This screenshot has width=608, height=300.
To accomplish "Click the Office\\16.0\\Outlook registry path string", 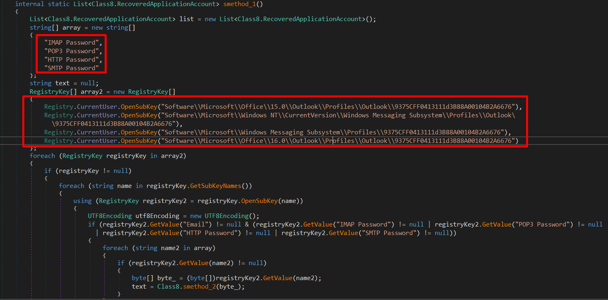I will click(337, 141).
